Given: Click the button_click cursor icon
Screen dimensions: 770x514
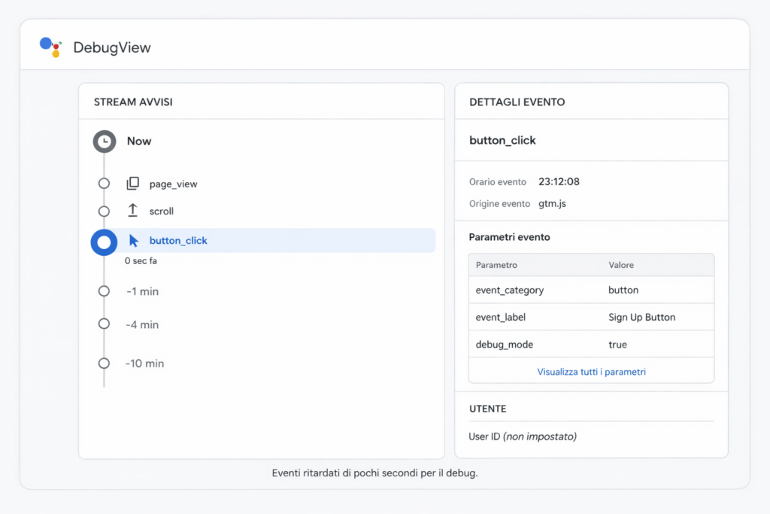Looking at the screenshot, I should point(134,240).
